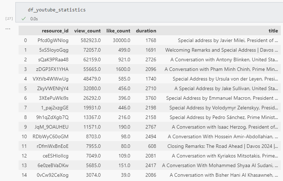The width and height of the screenshot is (283, 181).
Task: Click the view count 32080.0
Action: coord(92,88)
